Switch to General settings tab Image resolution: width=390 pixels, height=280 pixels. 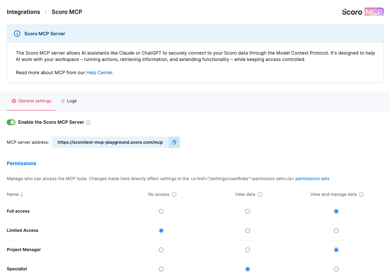31,101
